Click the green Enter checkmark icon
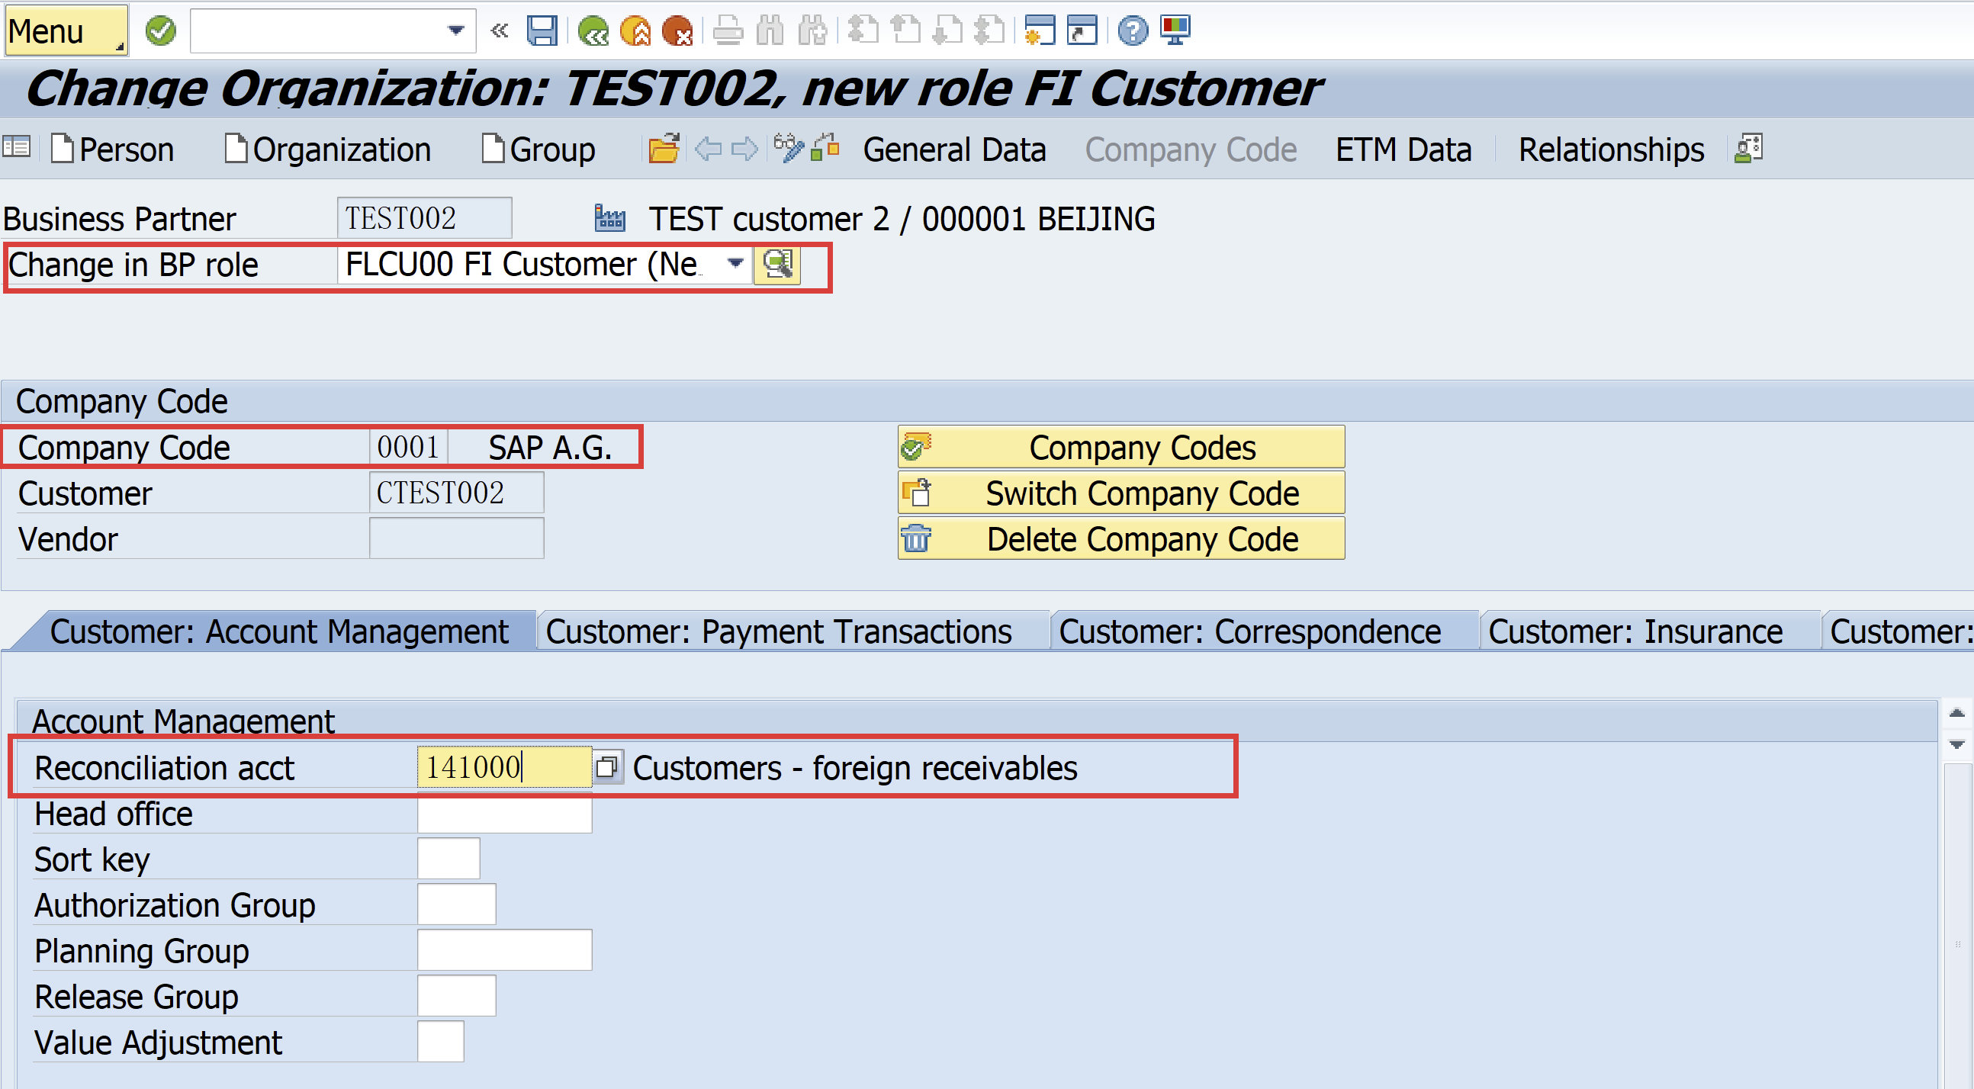Screen dimensions: 1974x1089 point(160,31)
